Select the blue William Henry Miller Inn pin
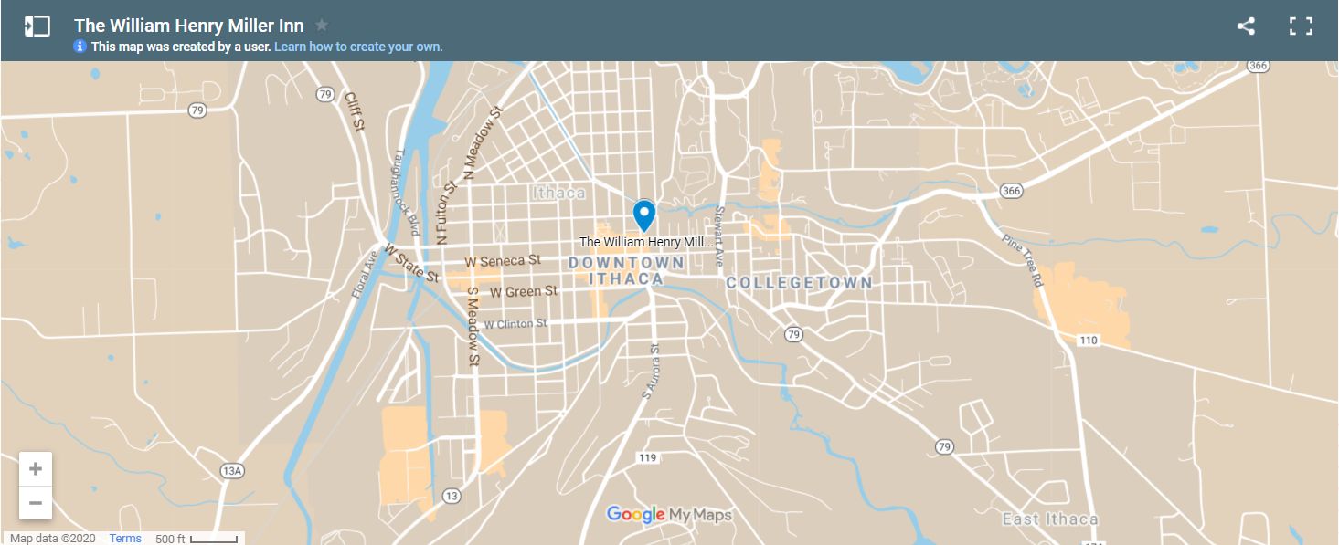This screenshot has width=1339, height=545. point(644,215)
